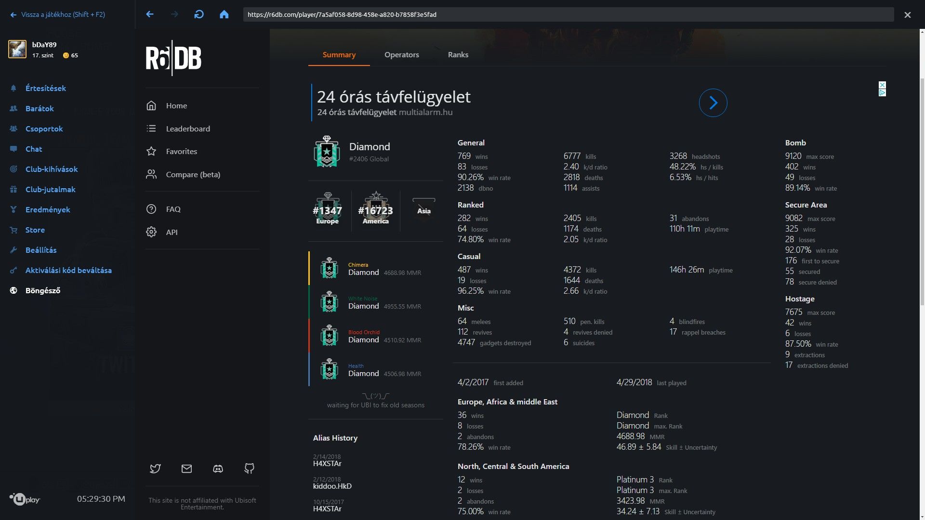The image size is (925, 520).
Task: Click Compare (beta) menu item
Action: (x=193, y=174)
